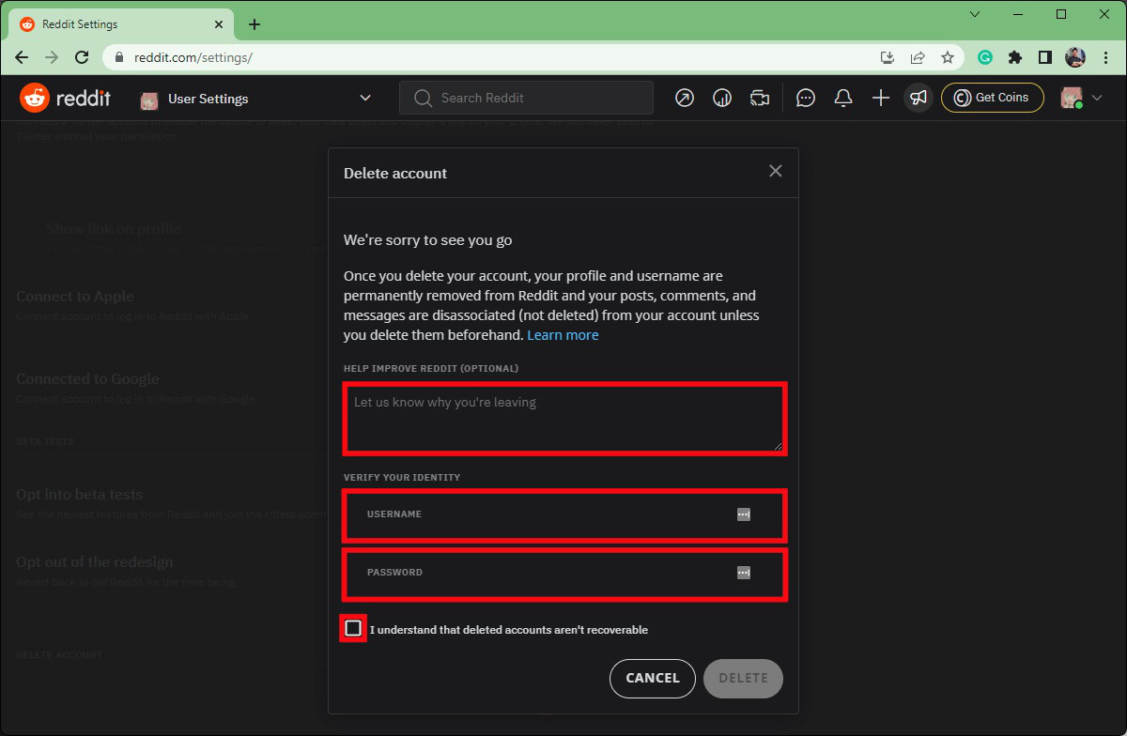Open the Popular arrow icon in header
1127x736 pixels.
685,98
